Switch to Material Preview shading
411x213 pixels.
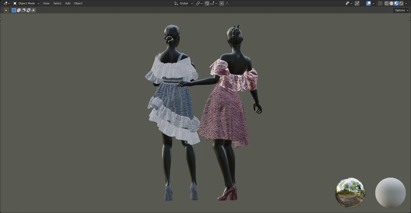(396, 3)
